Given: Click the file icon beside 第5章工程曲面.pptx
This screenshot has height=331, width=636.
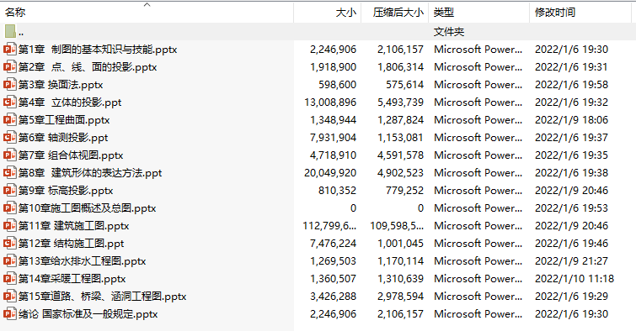Looking at the screenshot, I should pos(10,120).
